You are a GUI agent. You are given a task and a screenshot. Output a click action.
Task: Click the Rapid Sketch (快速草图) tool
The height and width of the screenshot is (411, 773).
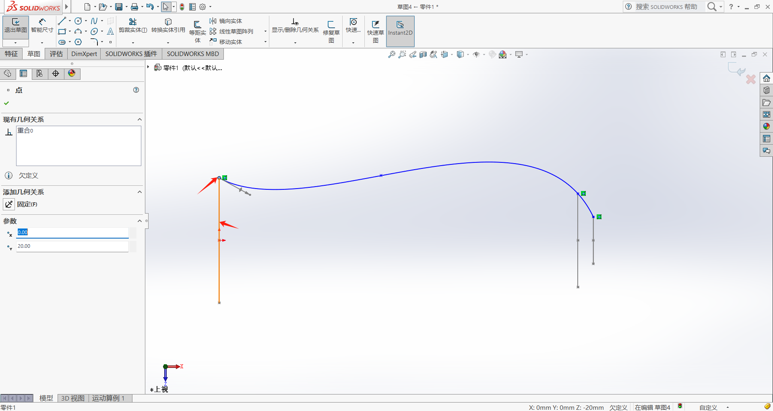coord(375,32)
